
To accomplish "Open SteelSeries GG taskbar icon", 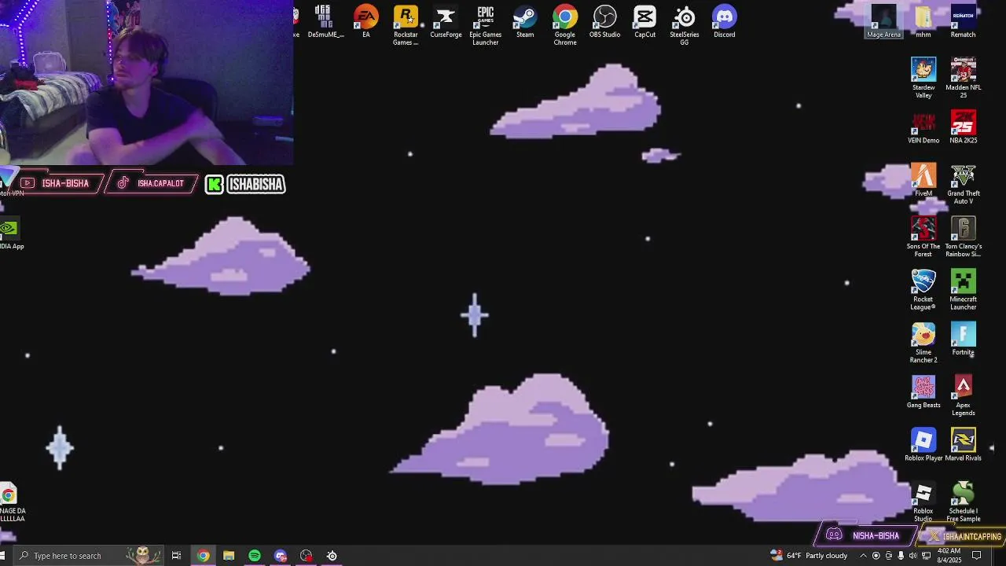I will 332,556.
